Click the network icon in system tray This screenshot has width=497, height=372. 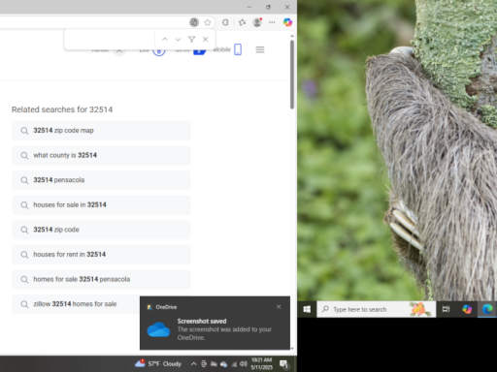point(234,364)
